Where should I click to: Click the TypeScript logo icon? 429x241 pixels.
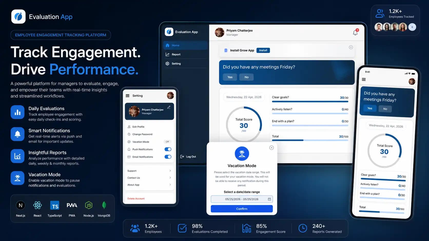click(x=55, y=205)
